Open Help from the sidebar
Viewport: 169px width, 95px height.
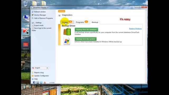pyautogui.click(x=36, y=79)
